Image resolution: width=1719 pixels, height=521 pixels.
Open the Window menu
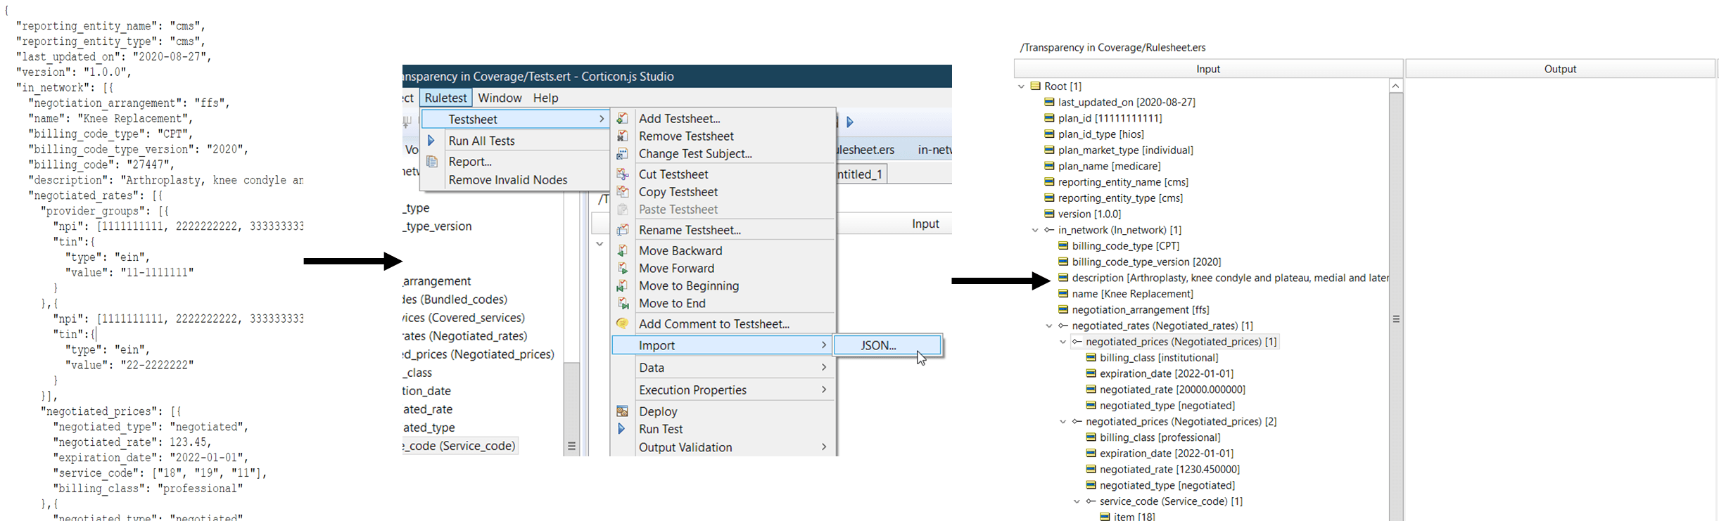(x=500, y=98)
